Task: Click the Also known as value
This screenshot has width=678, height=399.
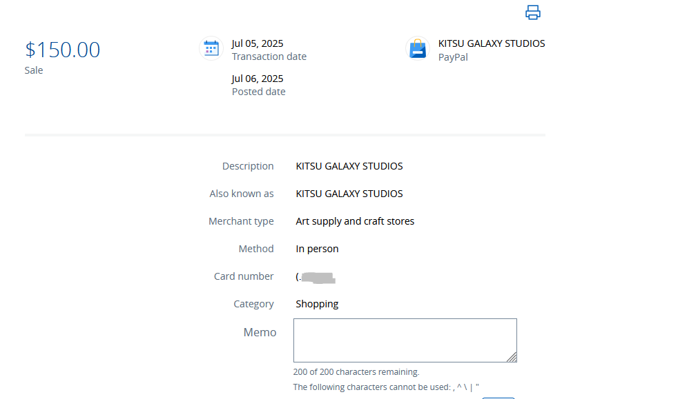Action: pyautogui.click(x=349, y=194)
